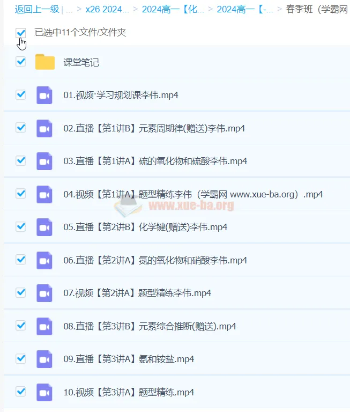This screenshot has height=412, width=350.
Task: Toggle checkbox for 07.视频 第2讲A 题型精练李伟
Action: pyautogui.click(x=21, y=292)
